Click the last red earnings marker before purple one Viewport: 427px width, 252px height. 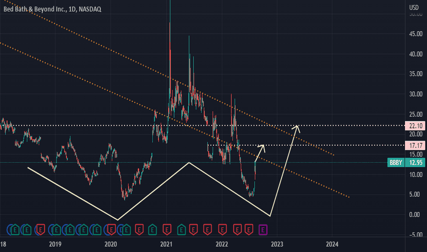click(x=249, y=230)
